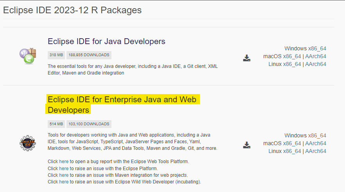Click 'here' for Maven integration issue
The width and height of the screenshot is (345, 192).
64,175
